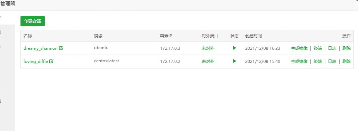
Task: Open dreamy_shannon container name link
Action: [40, 48]
